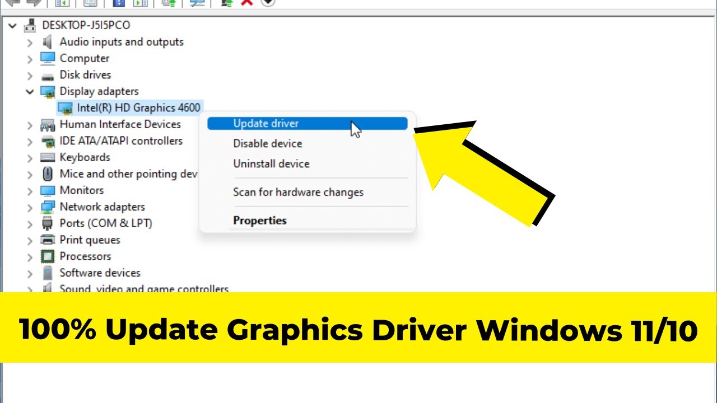Click the Human Interface Devices icon

tap(48, 124)
